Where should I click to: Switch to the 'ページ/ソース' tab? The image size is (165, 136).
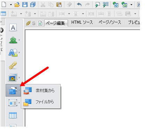[110, 22]
